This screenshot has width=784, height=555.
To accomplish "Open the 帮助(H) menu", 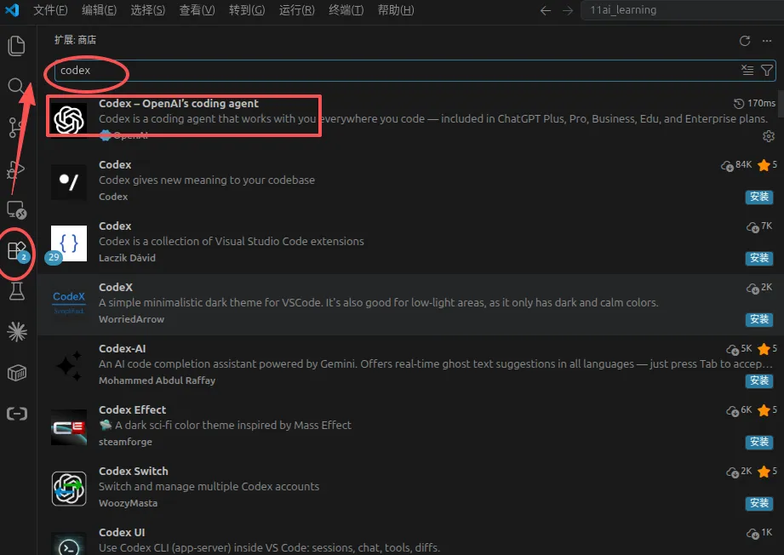I will [x=396, y=10].
